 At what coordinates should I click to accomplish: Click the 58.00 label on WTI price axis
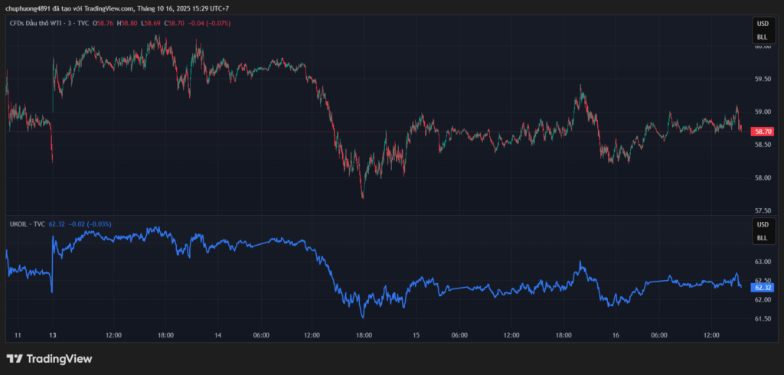[762, 178]
